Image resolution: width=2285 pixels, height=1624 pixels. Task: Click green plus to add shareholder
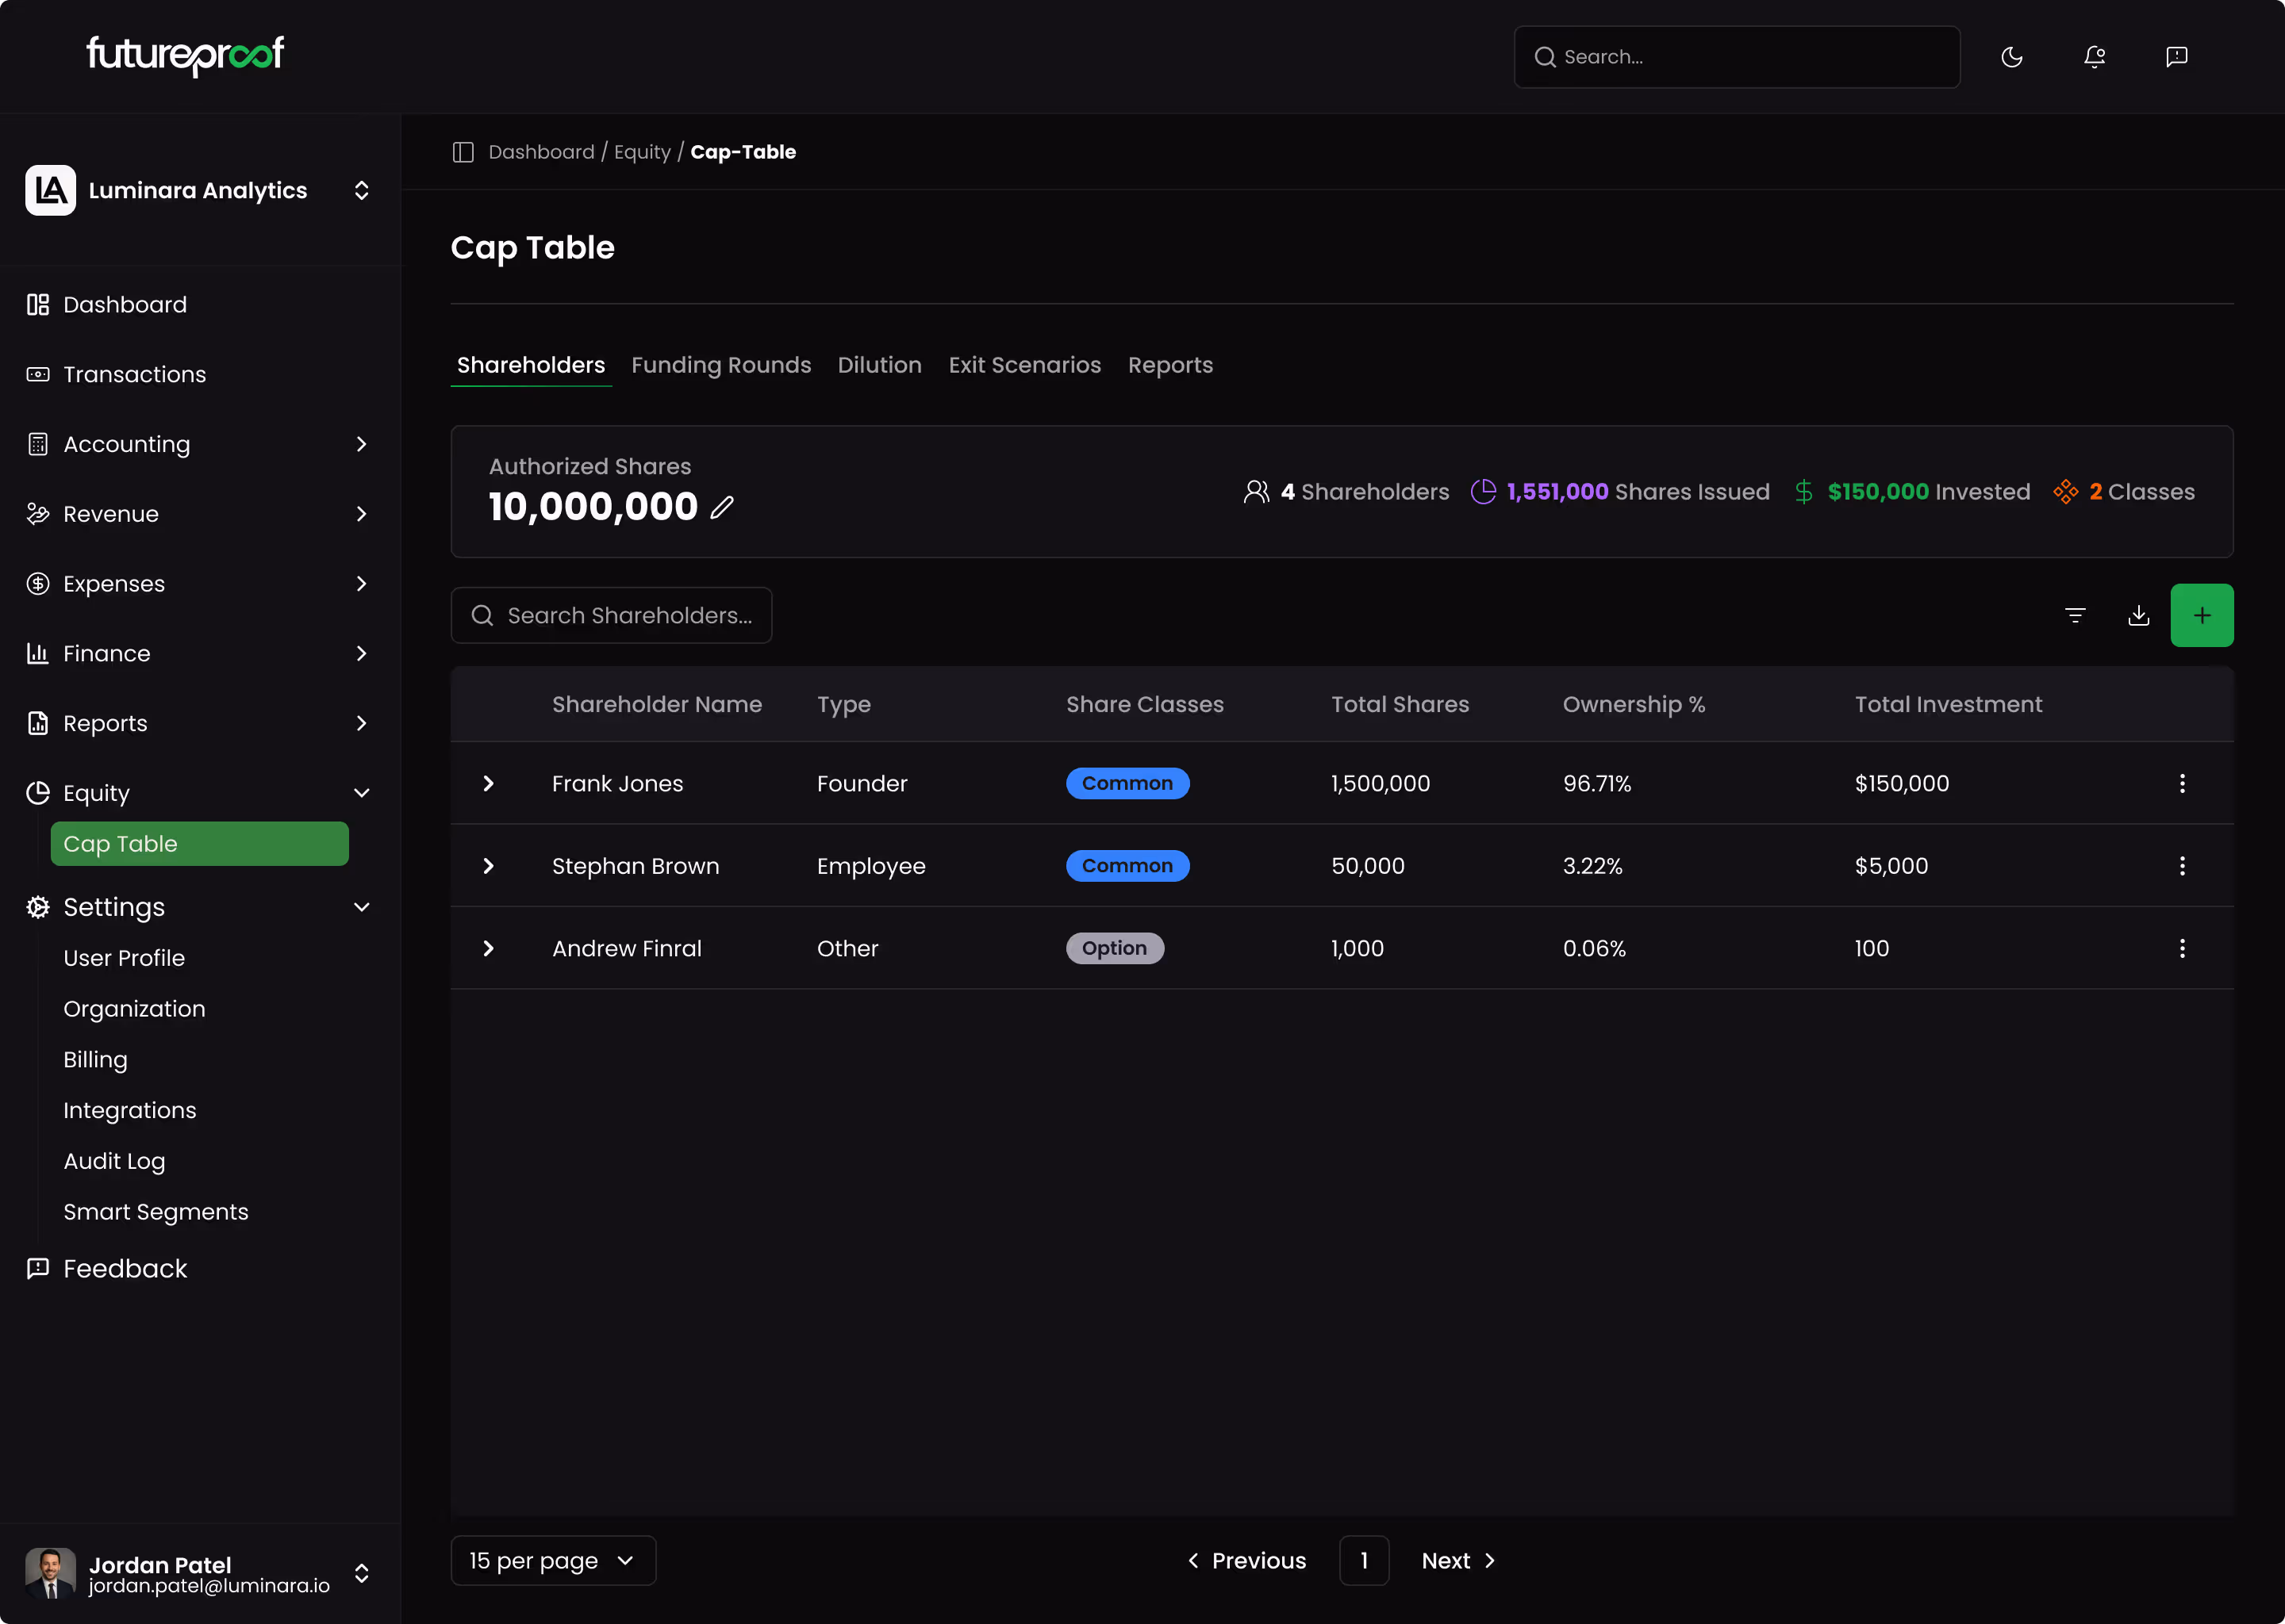point(2201,615)
